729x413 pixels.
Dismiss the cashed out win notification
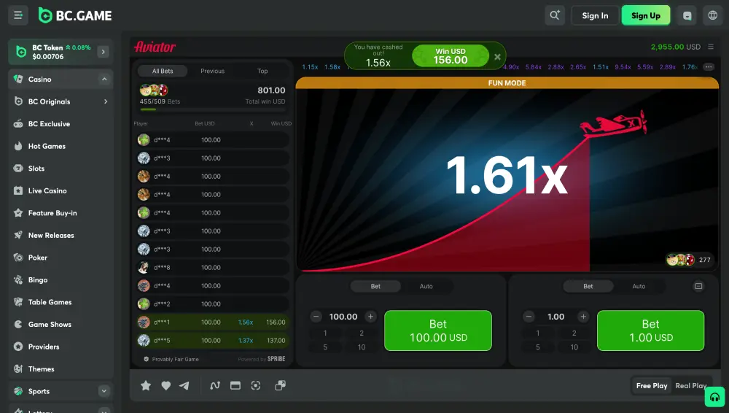497,56
